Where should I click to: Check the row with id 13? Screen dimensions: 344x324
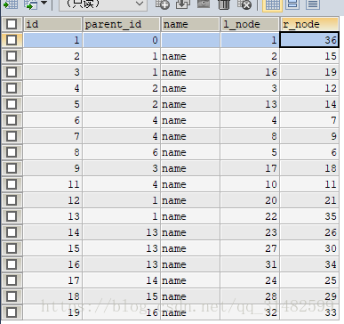pyautogui.click(x=12, y=216)
